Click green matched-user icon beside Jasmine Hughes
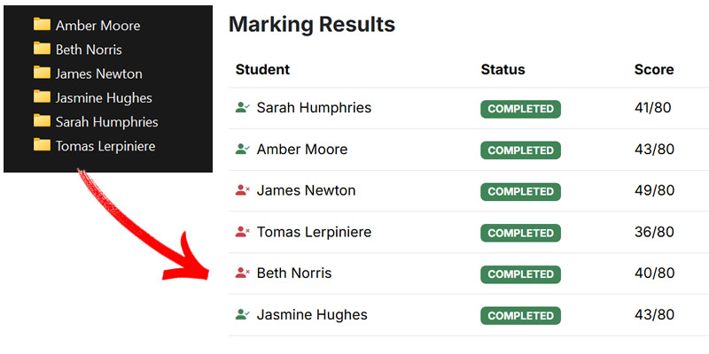Viewport: 709px width, 354px height. pyautogui.click(x=243, y=314)
